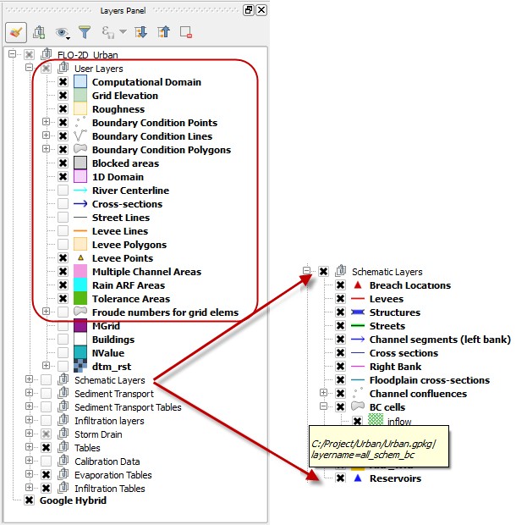Click the Add Group toolbar icon

pyautogui.click(x=39, y=32)
